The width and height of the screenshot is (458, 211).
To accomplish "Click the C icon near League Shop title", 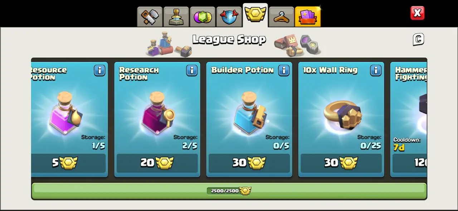I will [x=418, y=39].
